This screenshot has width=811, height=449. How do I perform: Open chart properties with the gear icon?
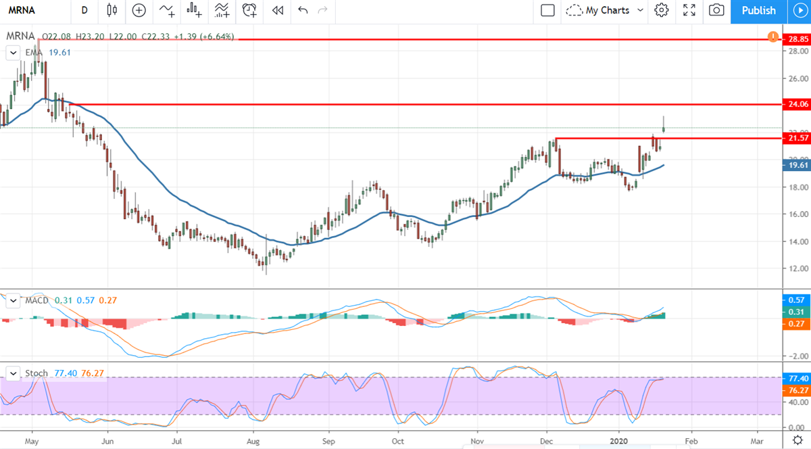click(x=662, y=10)
